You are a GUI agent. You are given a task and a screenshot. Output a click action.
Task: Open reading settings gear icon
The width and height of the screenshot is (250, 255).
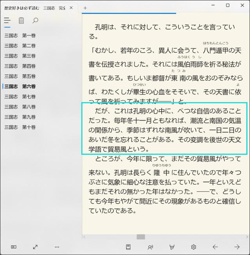[x=193, y=247]
